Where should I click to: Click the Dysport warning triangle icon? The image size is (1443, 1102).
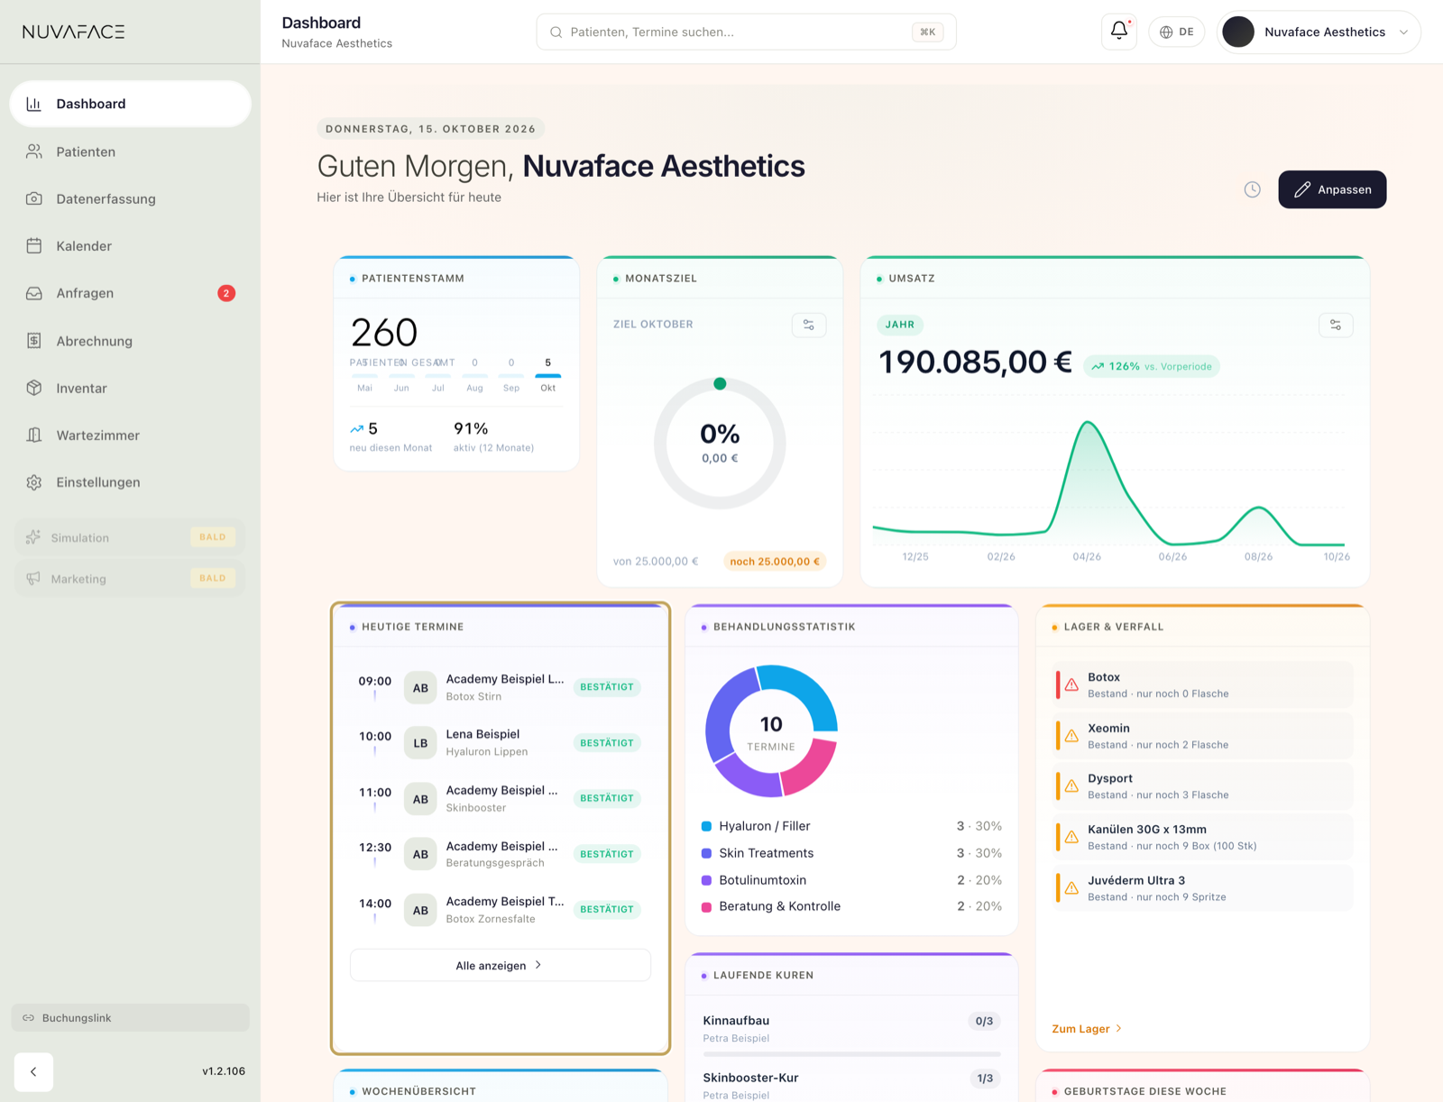[1071, 786]
